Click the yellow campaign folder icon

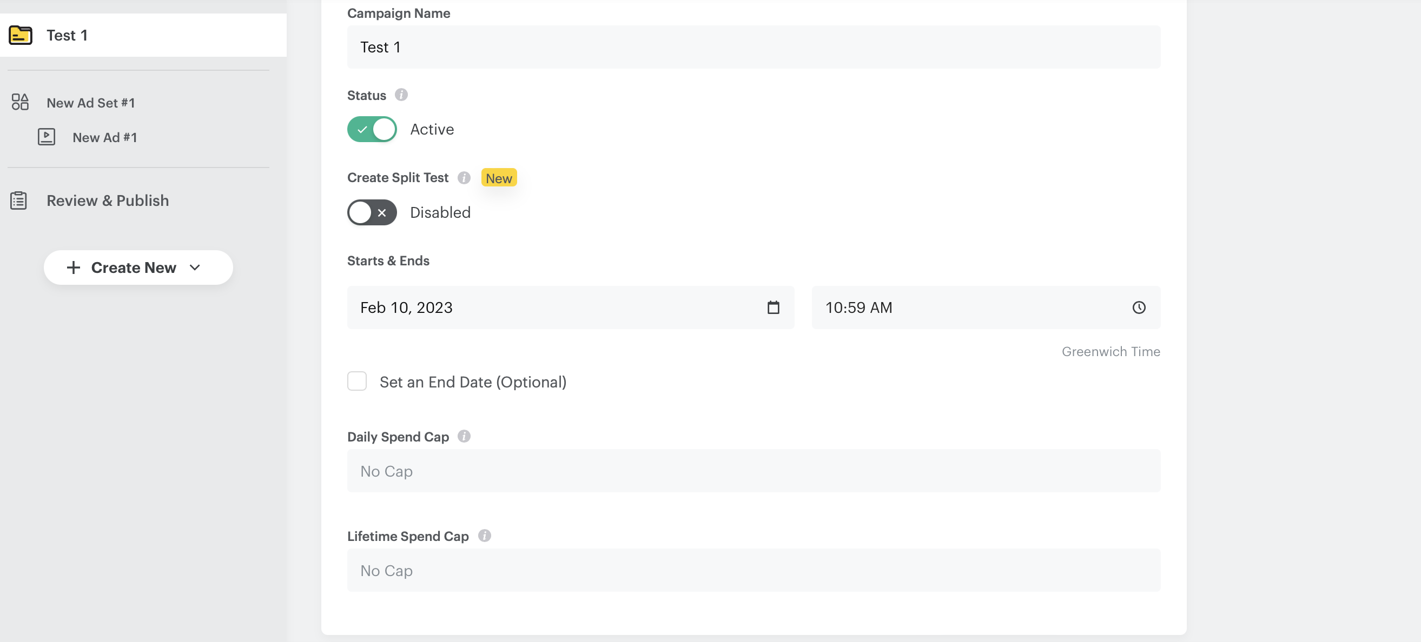[x=21, y=35]
